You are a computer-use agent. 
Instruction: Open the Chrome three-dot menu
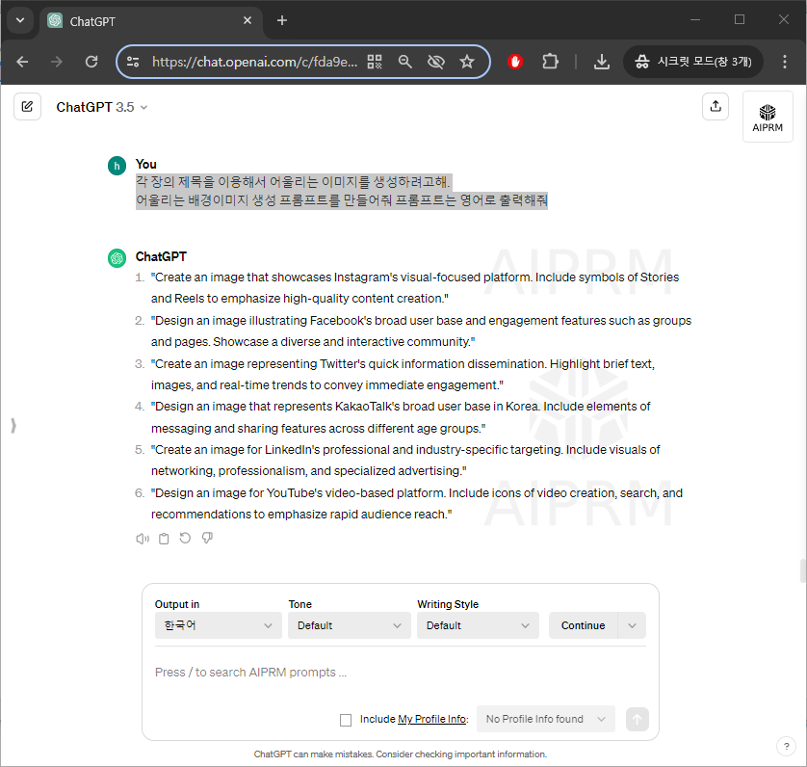click(784, 62)
